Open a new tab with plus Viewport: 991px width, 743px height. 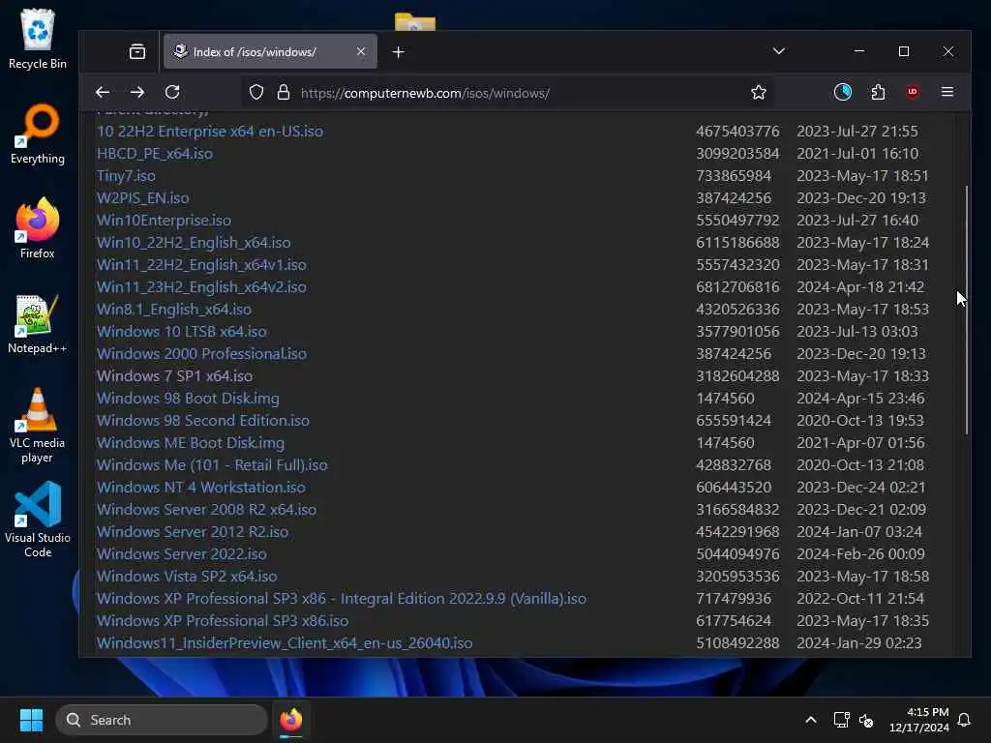(x=398, y=52)
